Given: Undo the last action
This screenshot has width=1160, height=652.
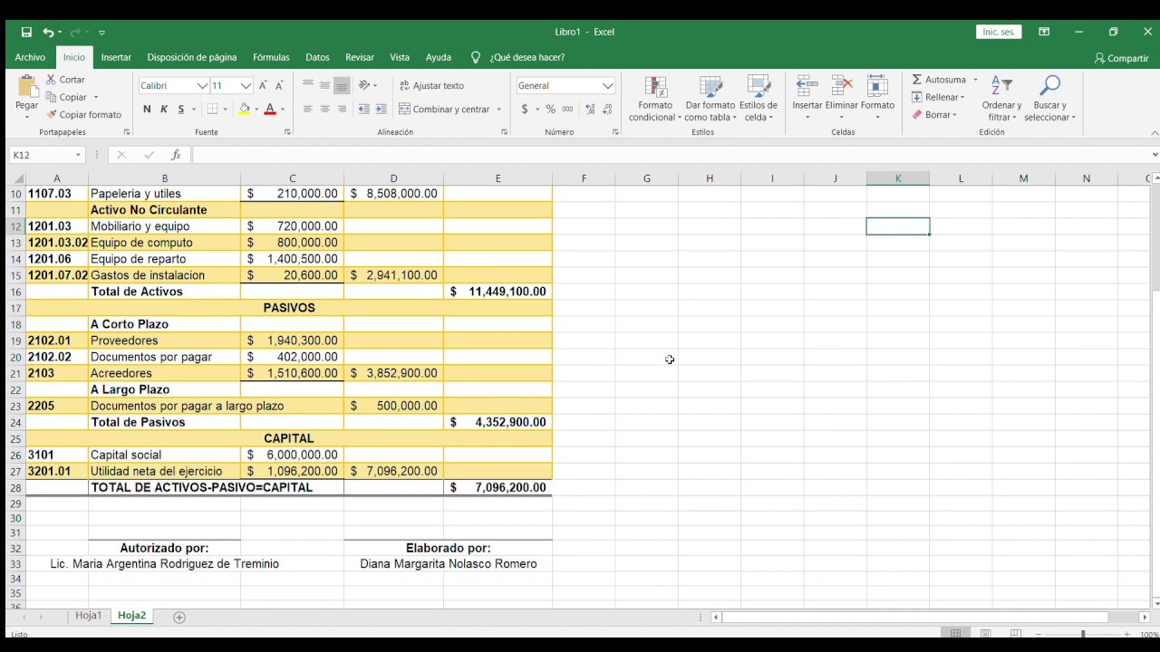Looking at the screenshot, I should point(48,32).
